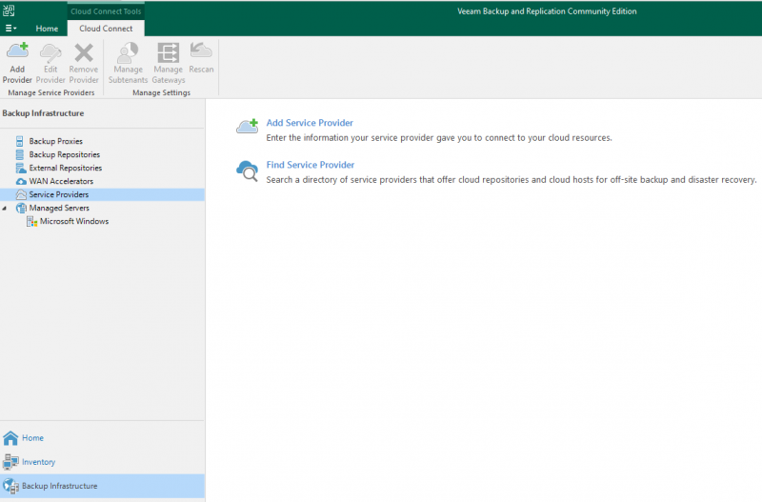Viewport: 762px width, 502px height.
Task: Select the Cloud Connect ribbon tab
Action: [106, 29]
